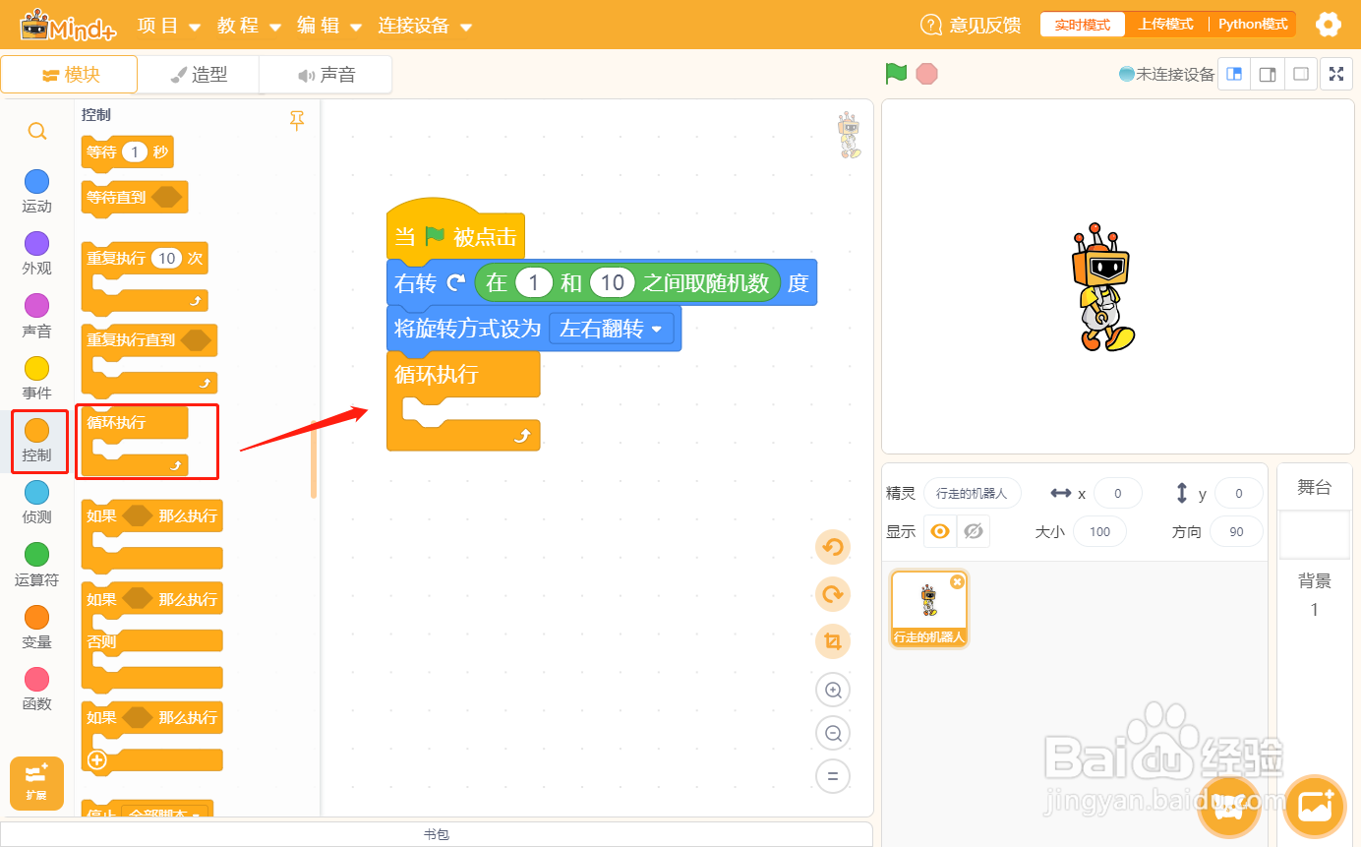
Task: Hide the sprite with crossed-eye icon
Action: [974, 531]
